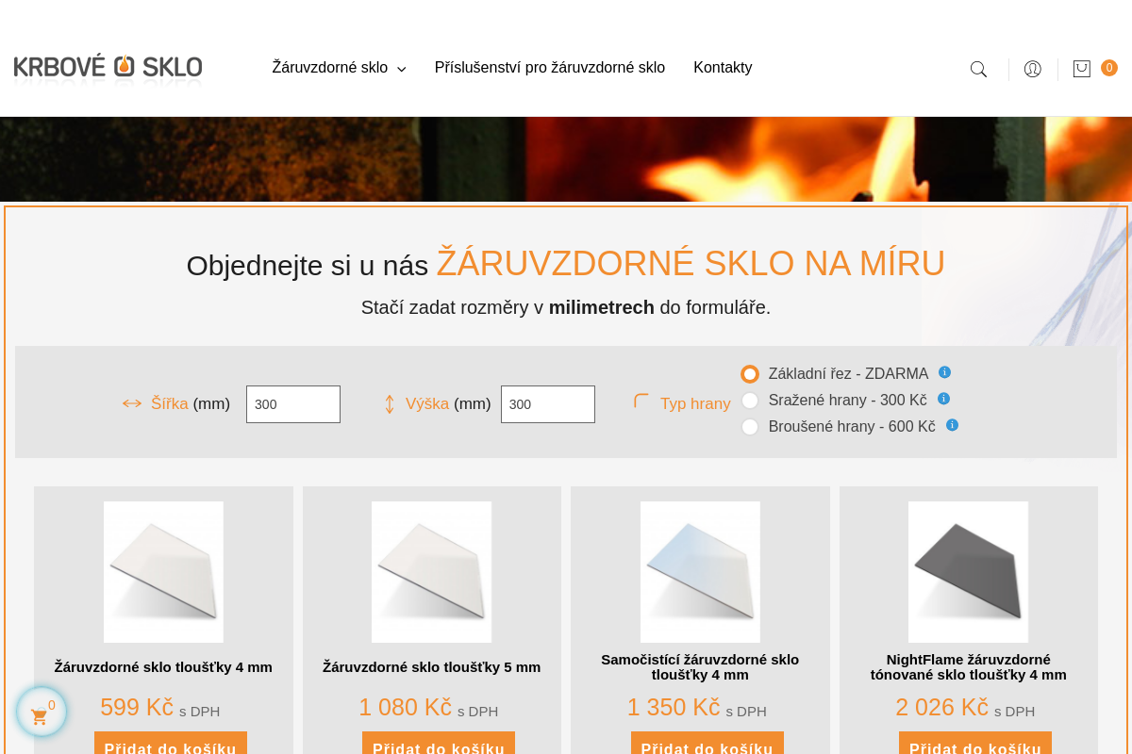Viewport: 1132px width, 754px height.
Task: Add 4 mm Žáruvzdorné sklo to cart
Action: pyautogui.click(x=171, y=746)
